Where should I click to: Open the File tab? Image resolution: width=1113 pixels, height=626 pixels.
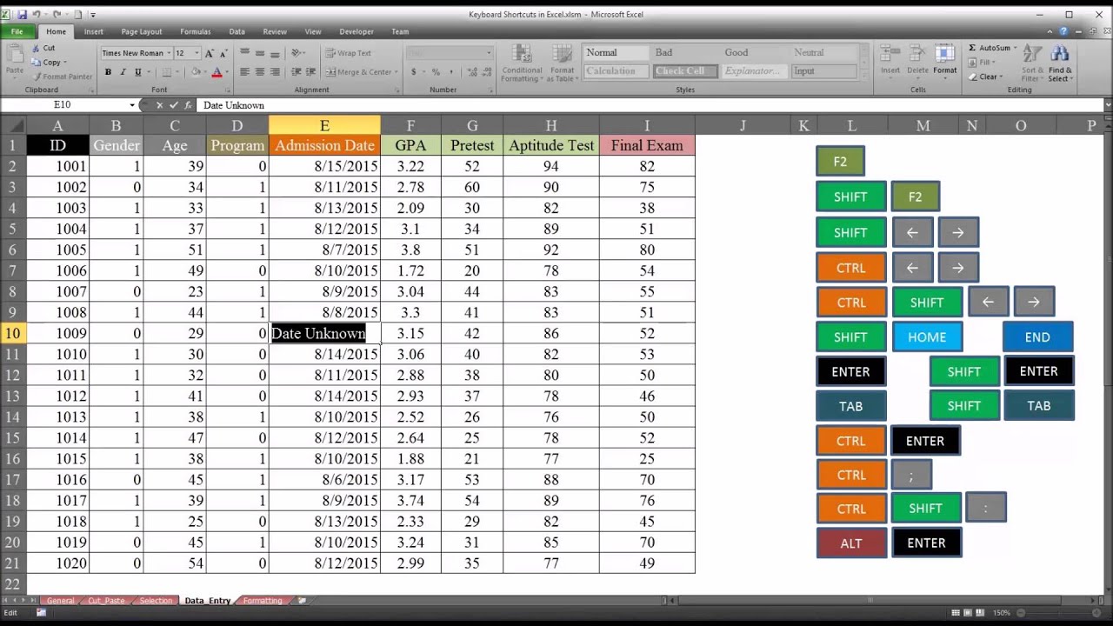pyautogui.click(x=17, y=31)
